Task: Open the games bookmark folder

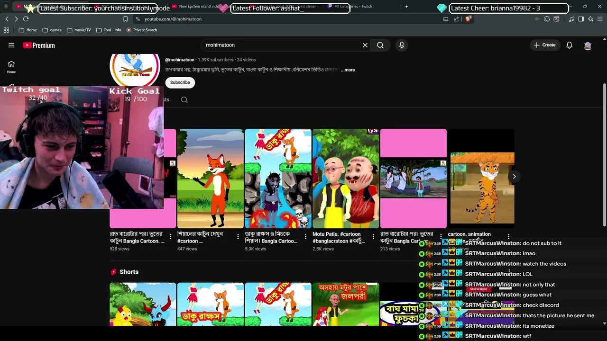Action: pos(52,30)
